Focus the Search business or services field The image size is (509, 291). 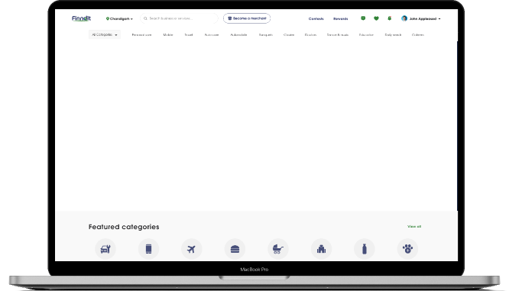pos(179,18)
